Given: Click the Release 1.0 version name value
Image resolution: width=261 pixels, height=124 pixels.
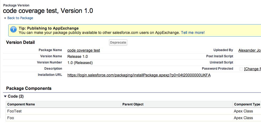Looking at the screenshot, I should [x=78, y=56].
